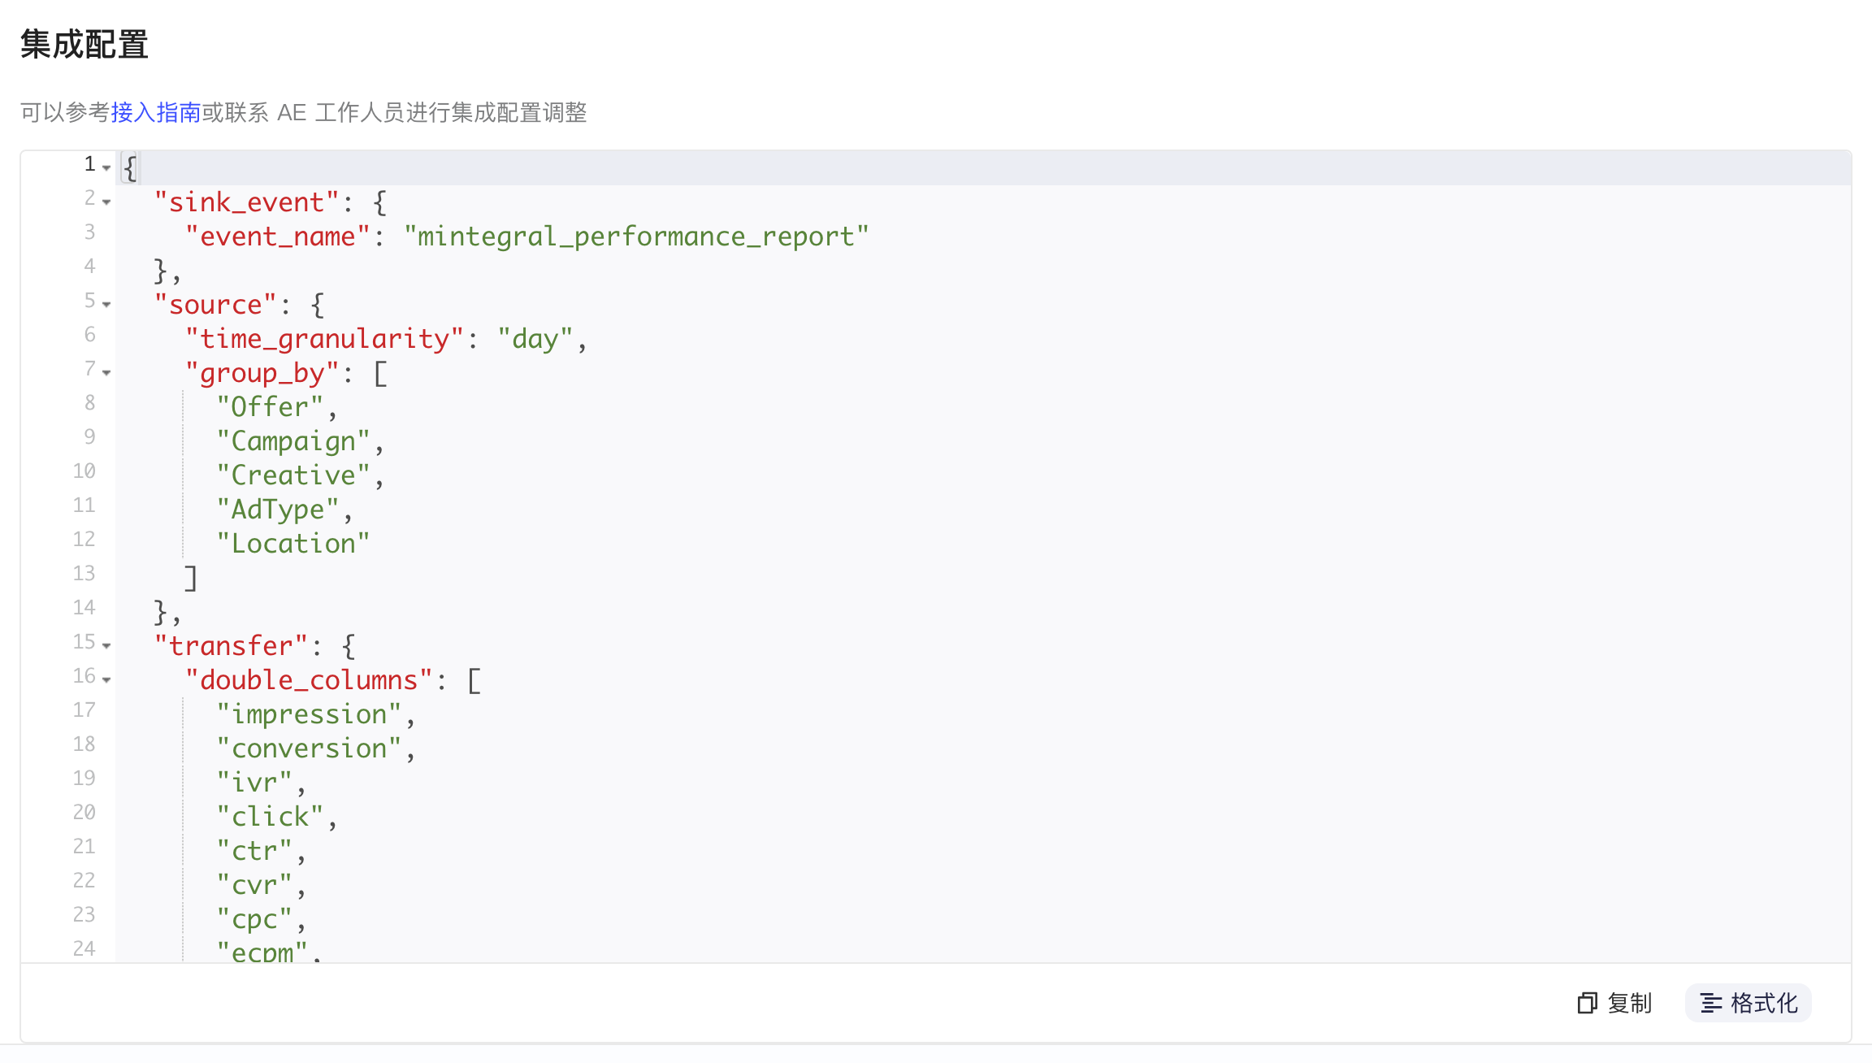Click the "cpc" entry
The width and height of the screenshot is (1872, 1063).
[254, 919]
